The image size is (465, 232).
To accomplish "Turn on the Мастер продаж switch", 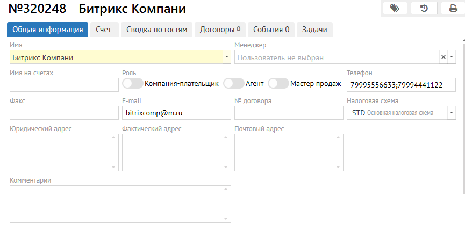I will coord(278,83).
